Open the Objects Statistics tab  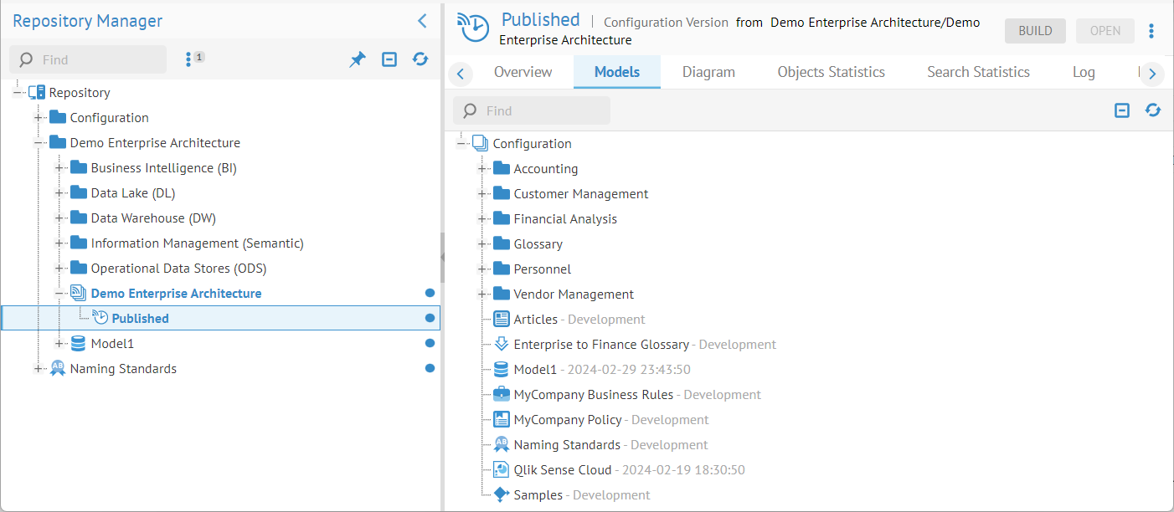(x=831, y=72)
